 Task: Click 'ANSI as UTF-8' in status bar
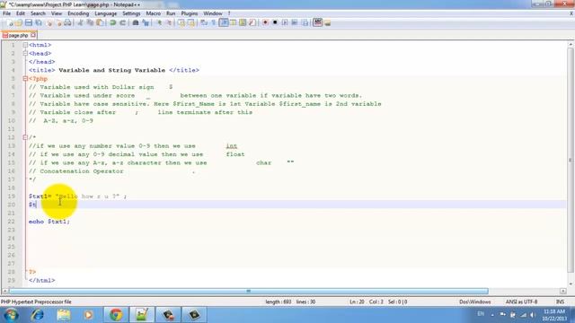pyautogui.click(x=521, y=302)
